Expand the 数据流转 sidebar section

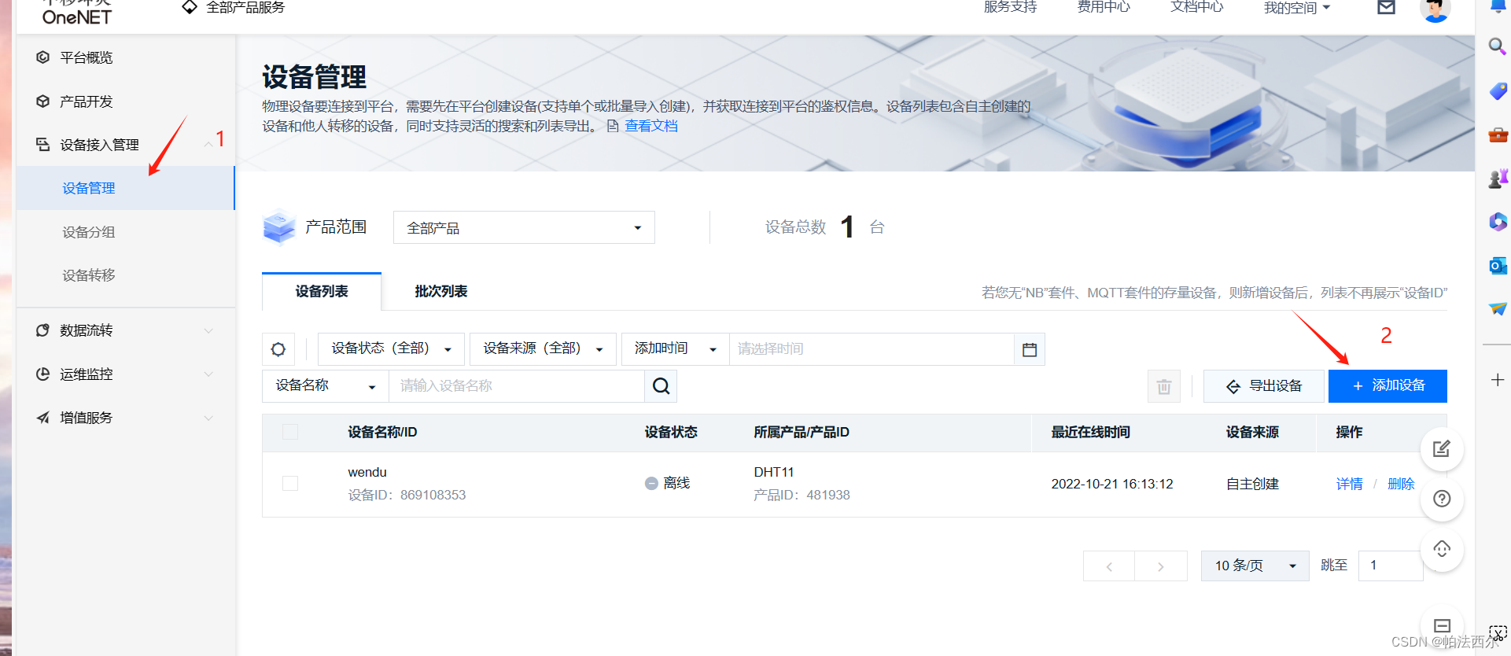pyautogui.click(x=126, y=330)
